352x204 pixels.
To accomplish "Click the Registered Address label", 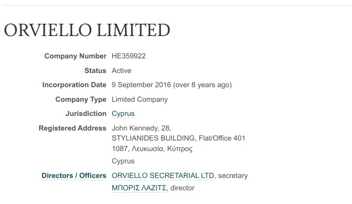I will click(x=72, y=128).
